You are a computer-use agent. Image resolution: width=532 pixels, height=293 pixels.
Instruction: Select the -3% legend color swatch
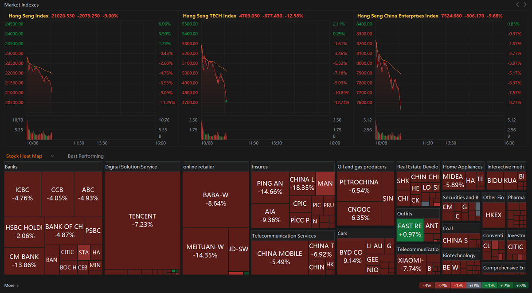(427, 285)
